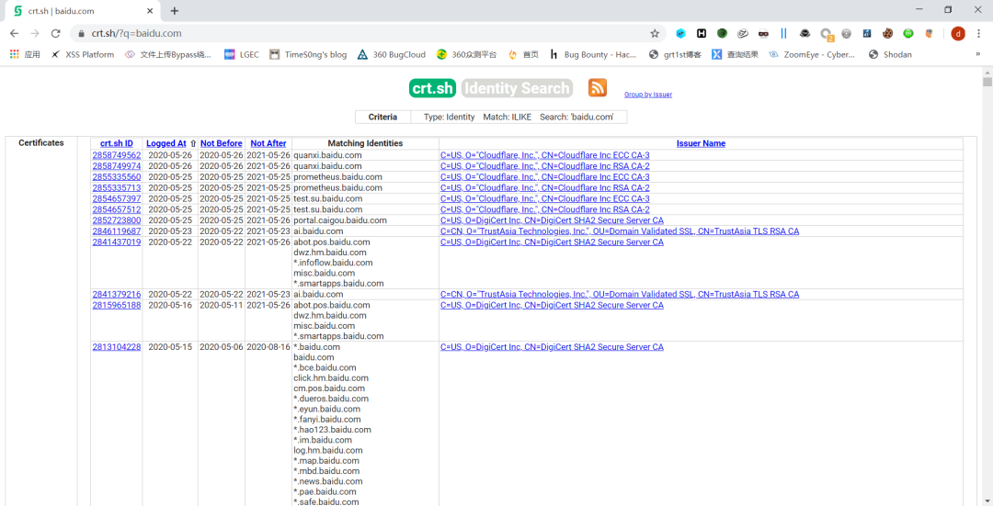Open the LGEC bookmark
The image size is (993, 506).
(242, 54)
